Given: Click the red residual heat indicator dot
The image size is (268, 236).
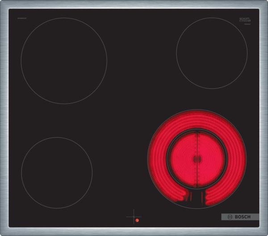Looking at the screenshot, I should click(137, 220).
